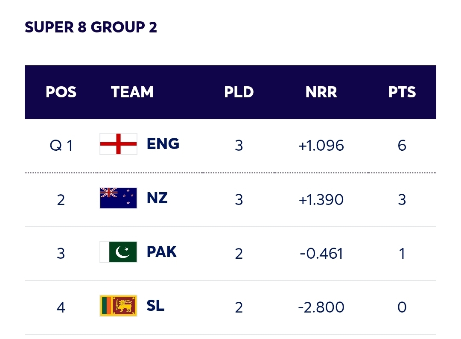Click the Q 1 qualified position marker
This screenshot has width=461, height=339.
click(x=61, y=146)
